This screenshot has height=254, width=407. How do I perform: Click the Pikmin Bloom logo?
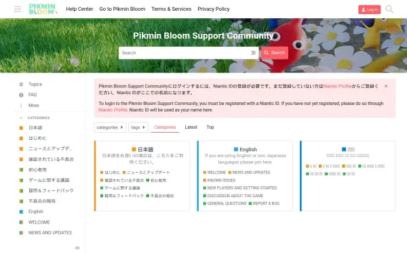pyautogui.click(x=43, y=9)
